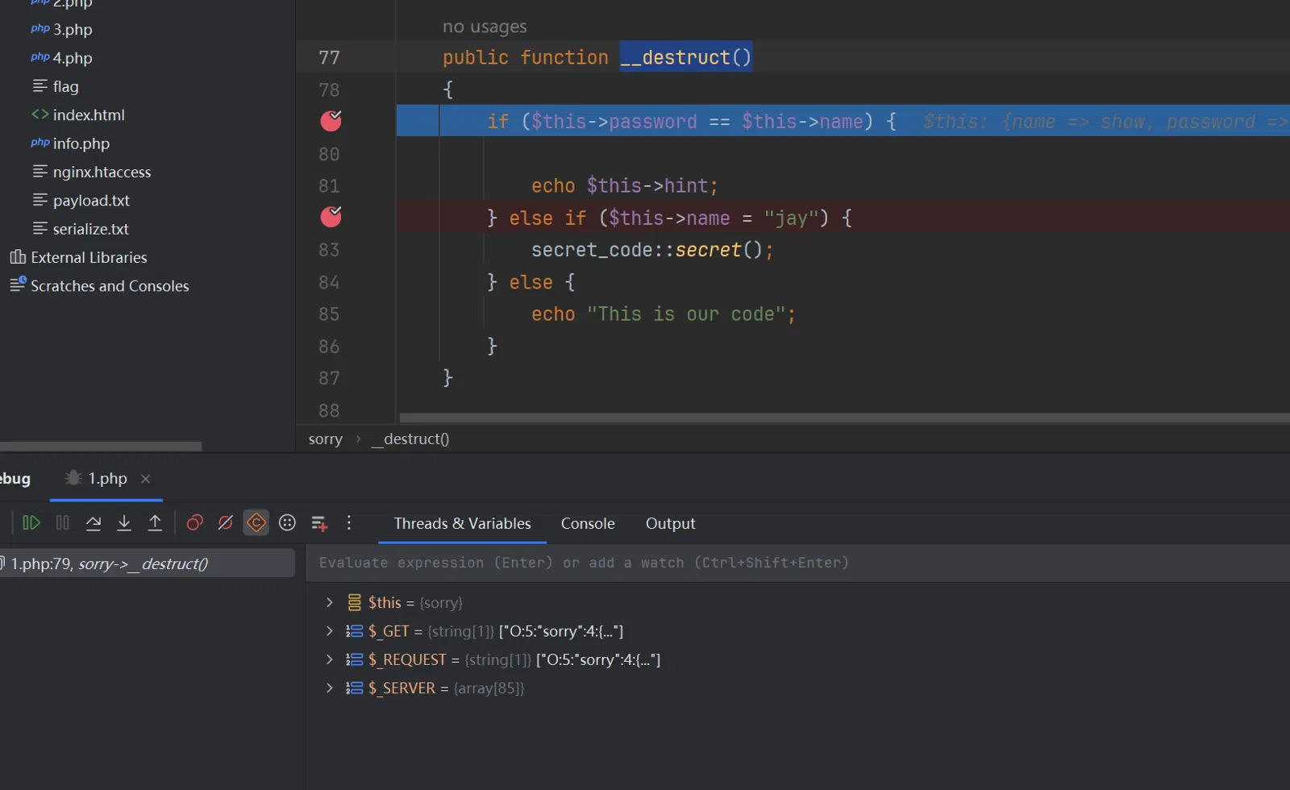
Task: Step into the function call
Action: coord(124,523)
